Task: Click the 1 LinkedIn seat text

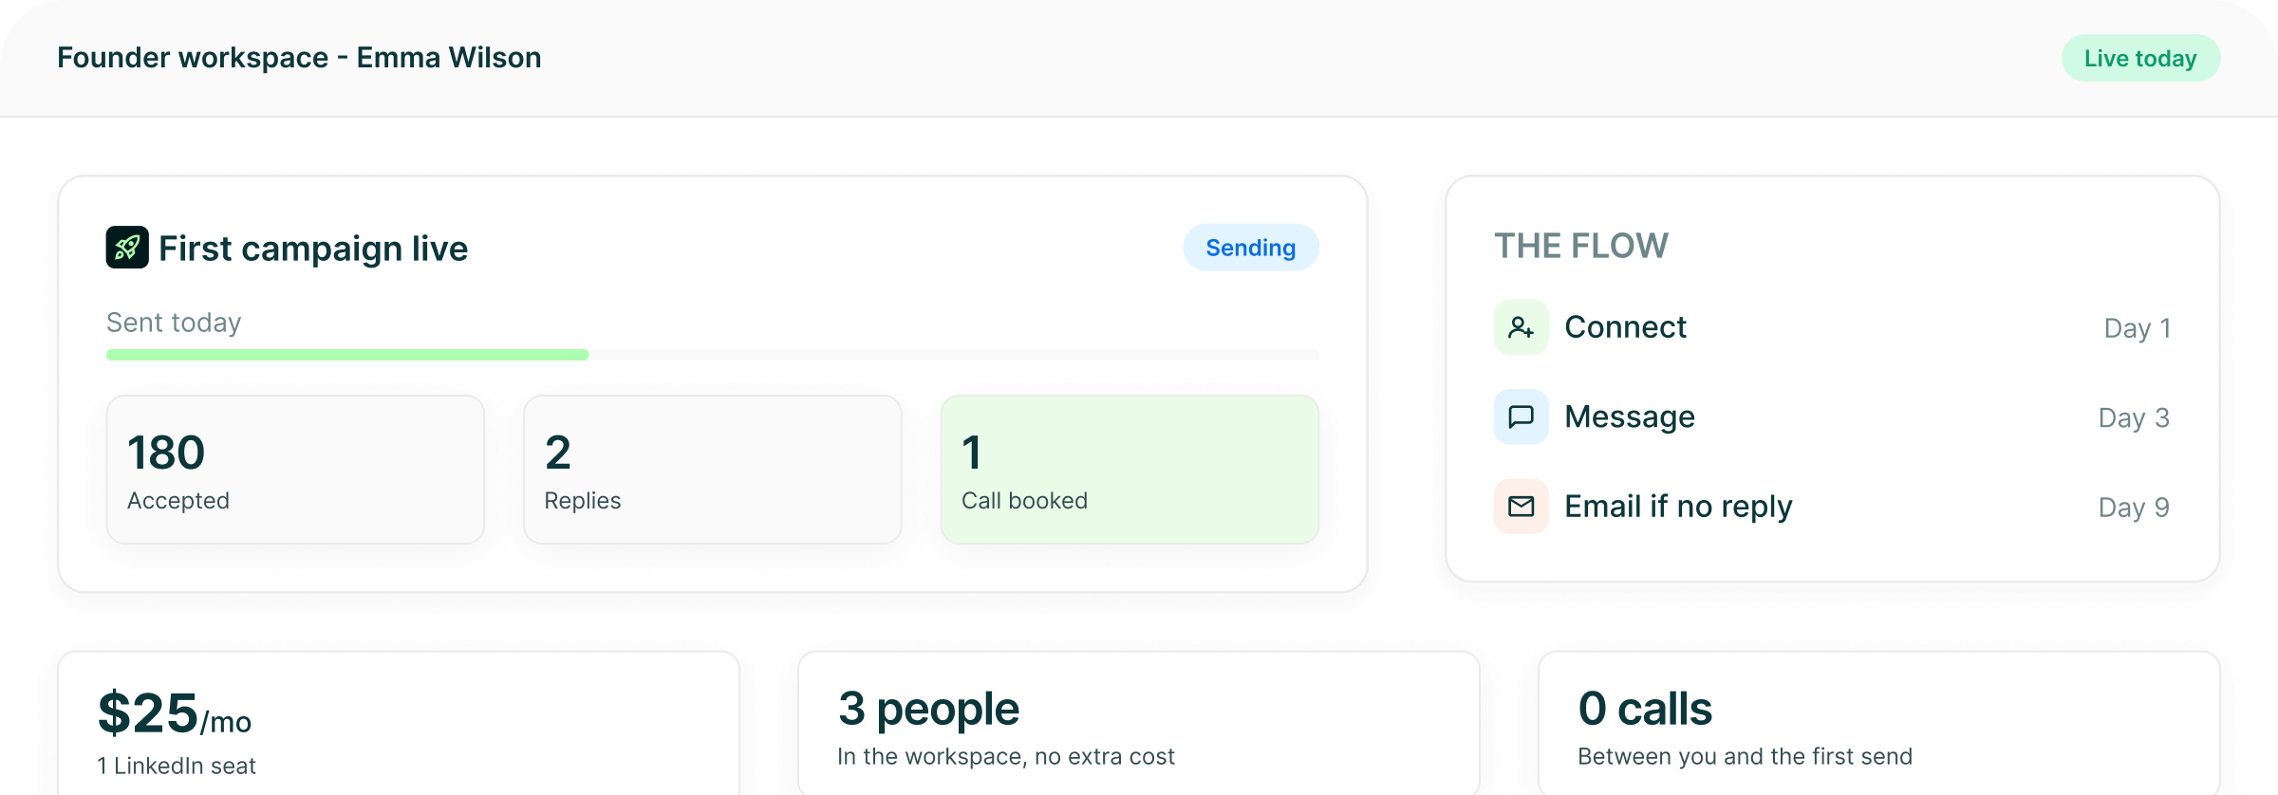Action: click(x=177, y=766)
